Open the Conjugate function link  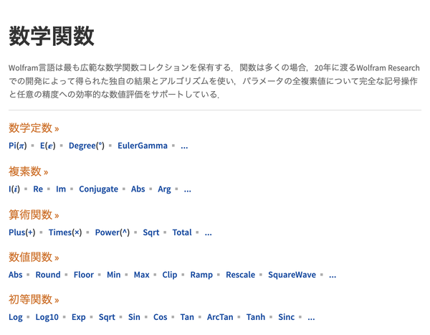pyautogui.click(x=98, y=189)
